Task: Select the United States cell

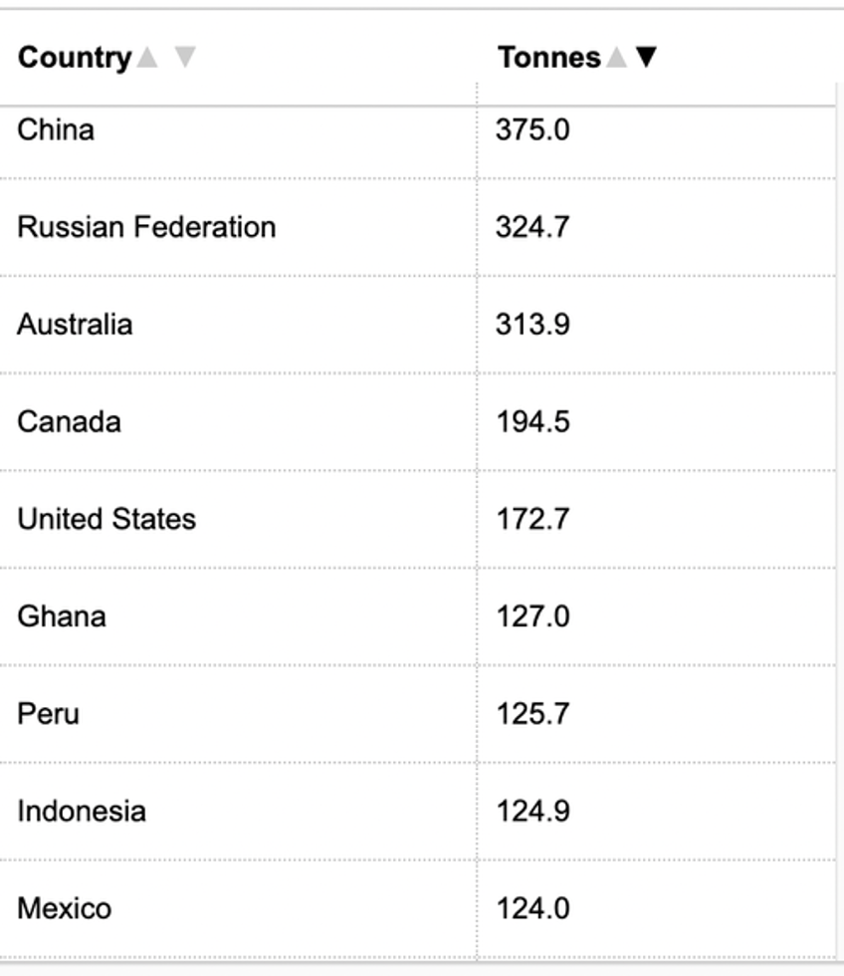Action: [238, 519]
